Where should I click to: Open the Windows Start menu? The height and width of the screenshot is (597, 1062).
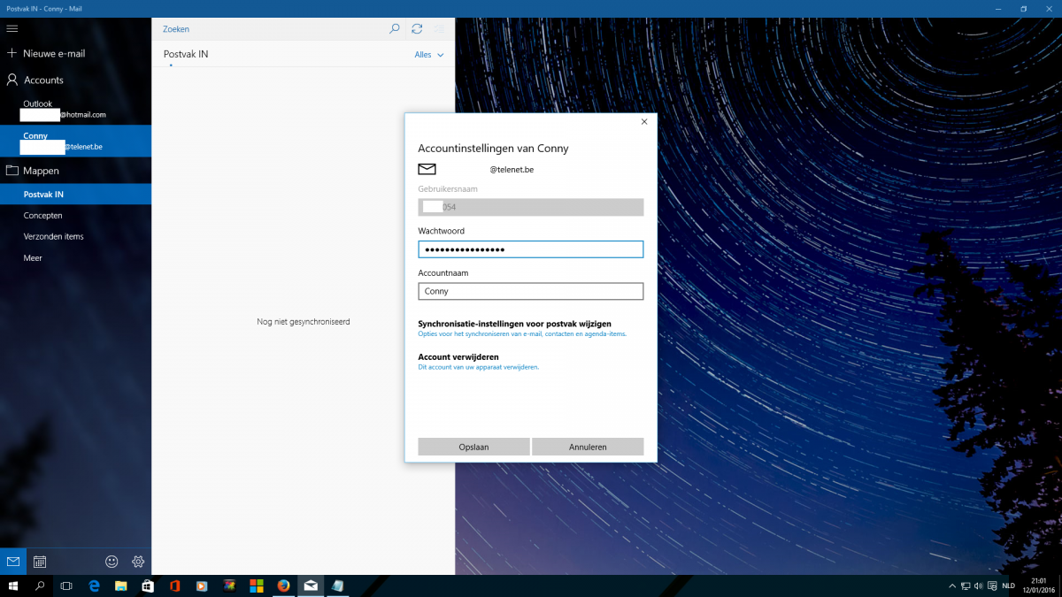tap(13, 586)
